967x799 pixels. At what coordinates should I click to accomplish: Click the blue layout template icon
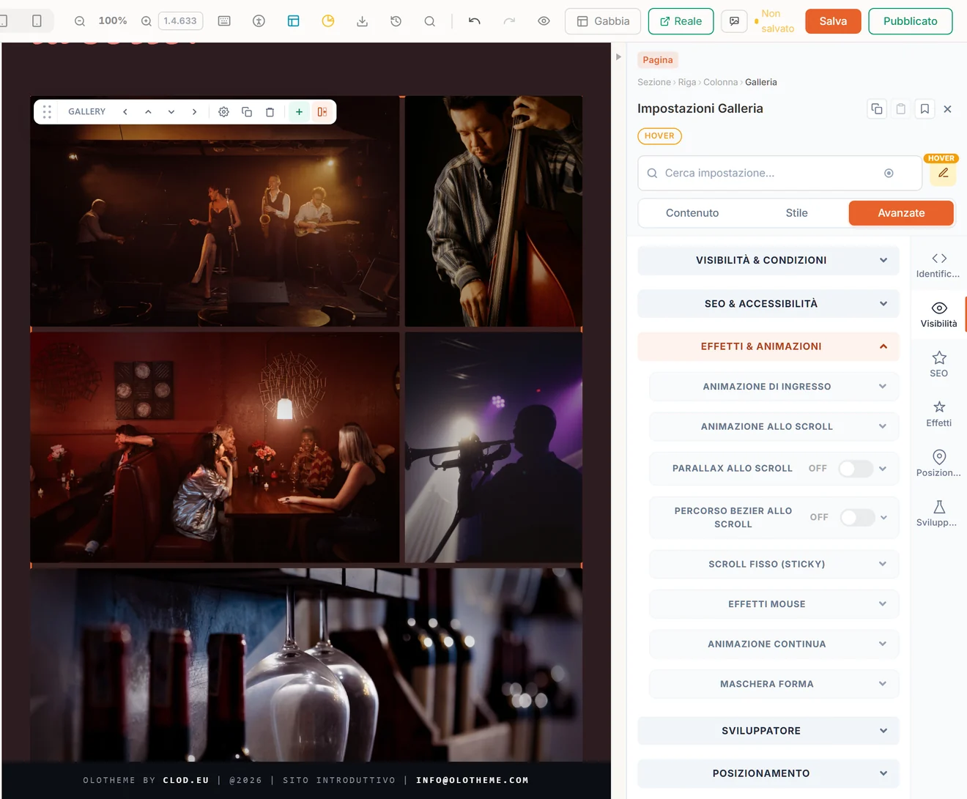pos(293,21)
